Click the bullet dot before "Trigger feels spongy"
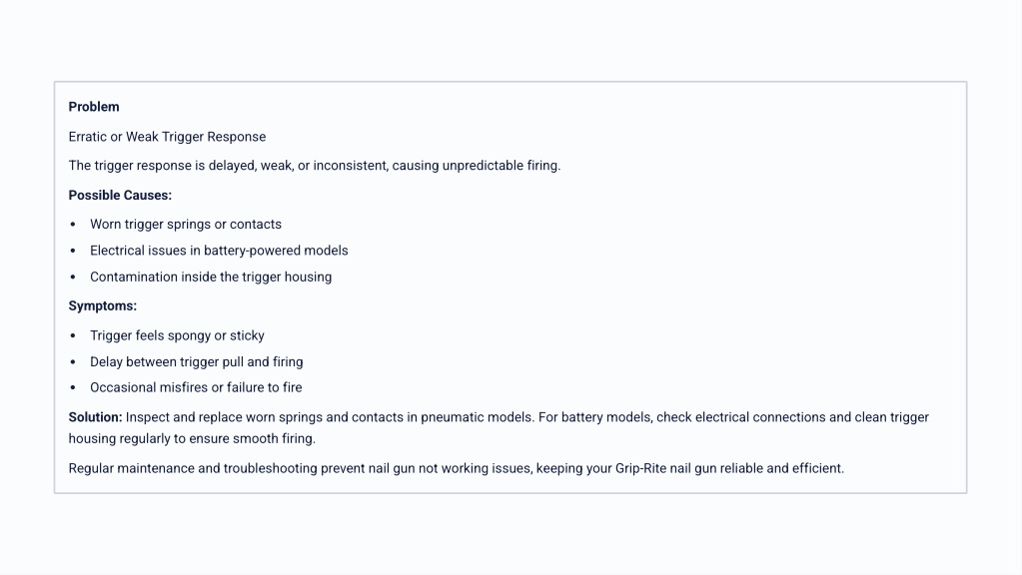 click(x=73, y=335)
